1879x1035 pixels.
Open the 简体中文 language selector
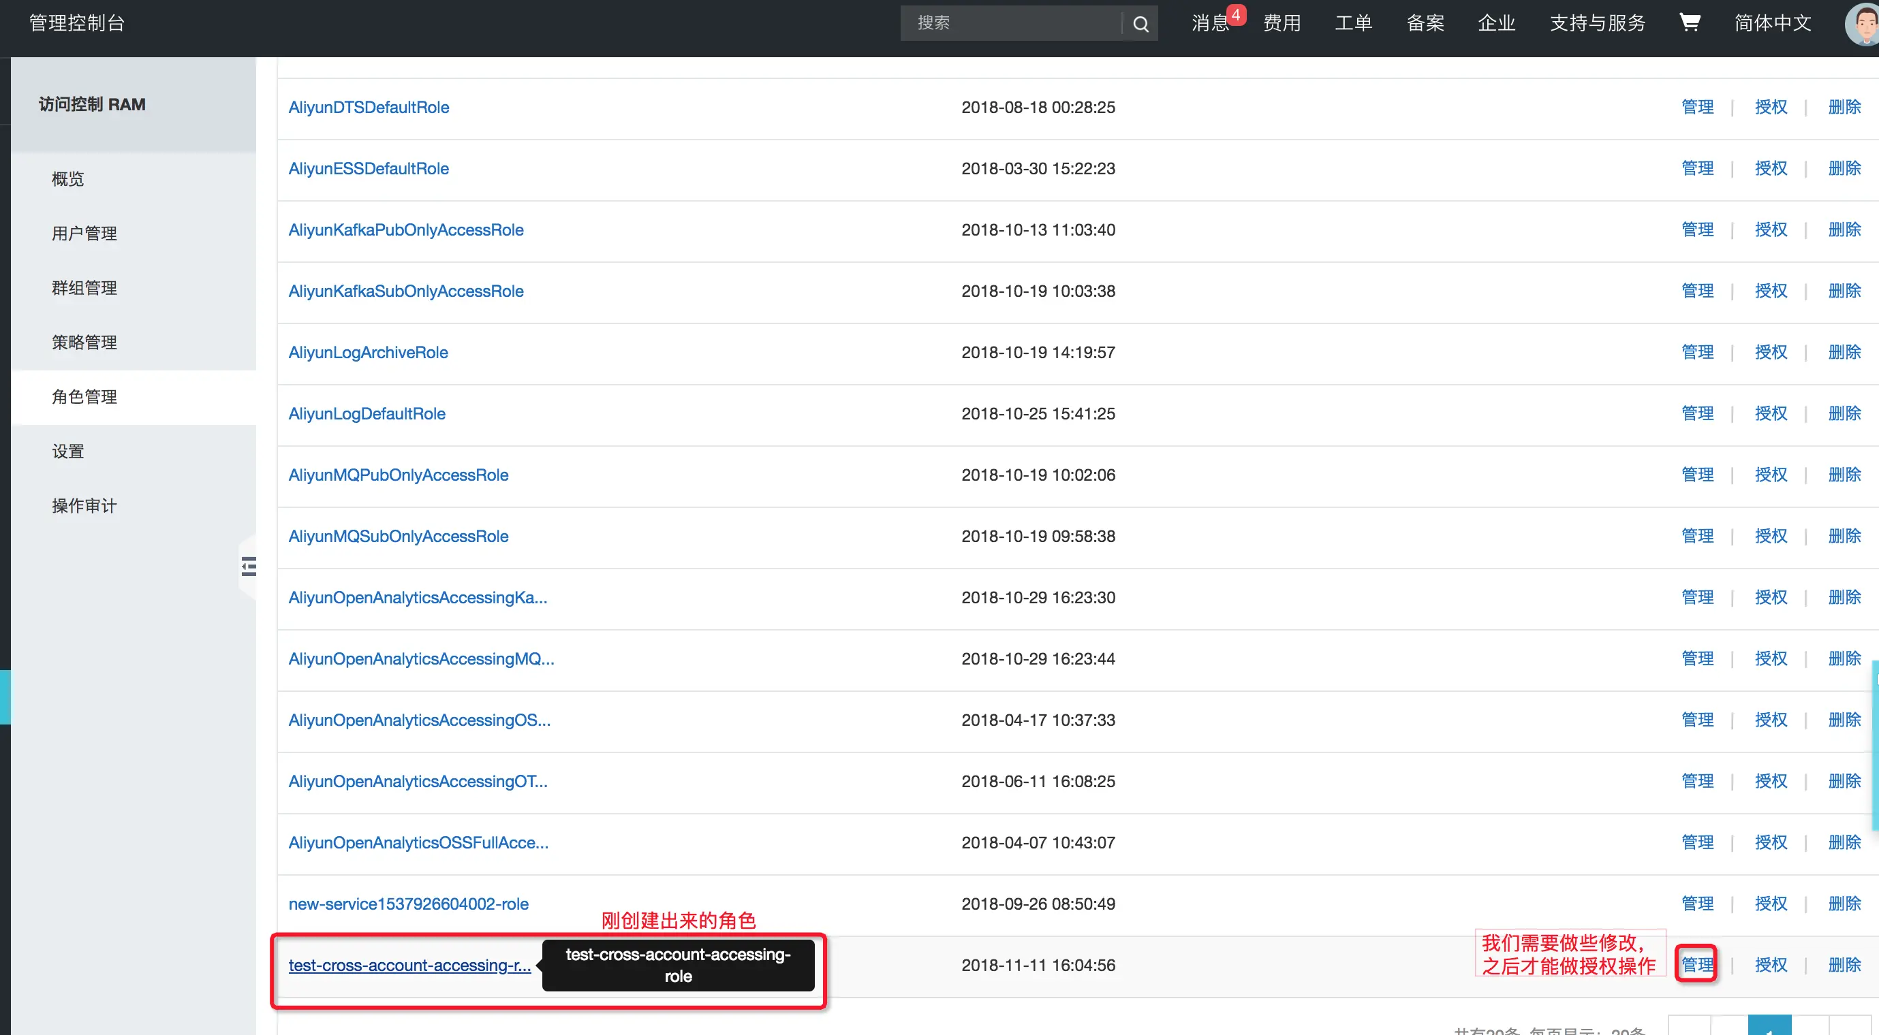[x=1773, y=22]
